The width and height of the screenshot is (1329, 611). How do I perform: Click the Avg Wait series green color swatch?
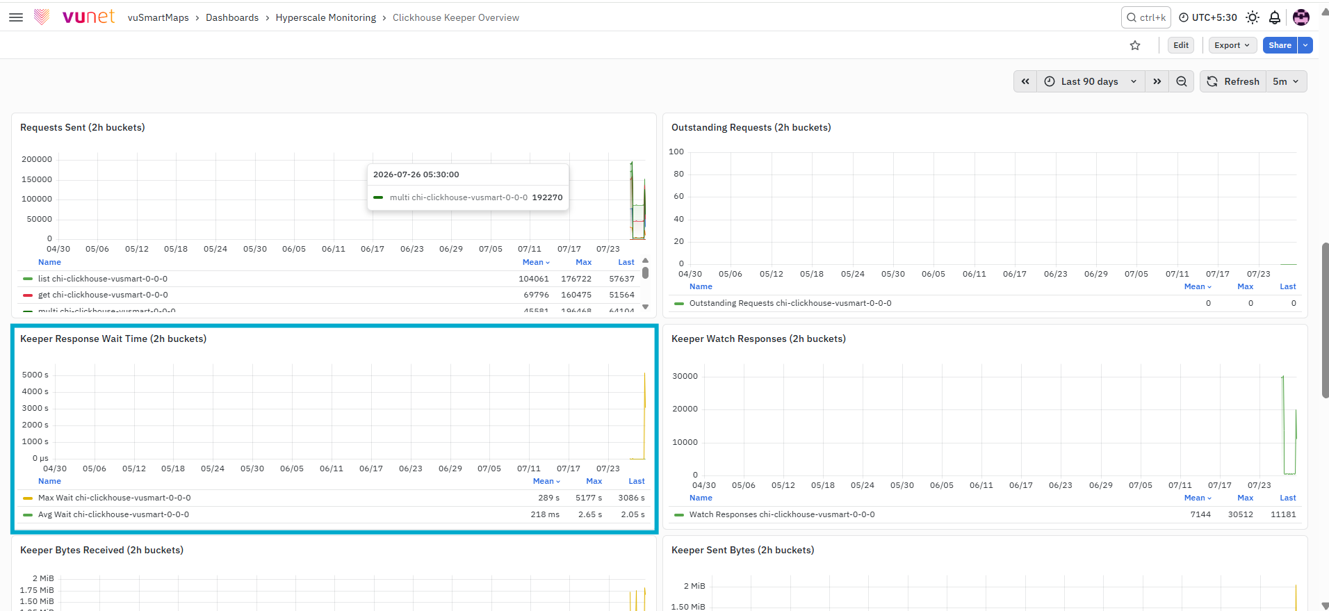click(x=28, y=514)
